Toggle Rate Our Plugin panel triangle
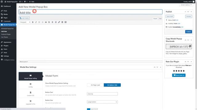Image resolution: width=197 pixels, height=110 pixels. point(191,62)
